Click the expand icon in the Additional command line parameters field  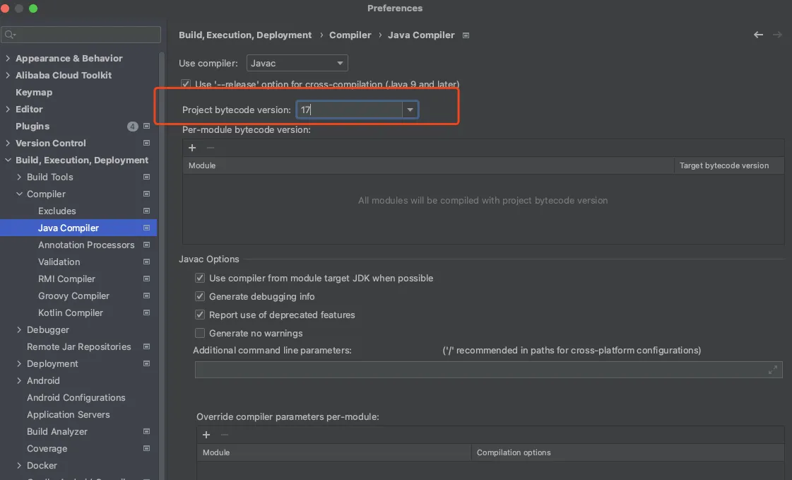tap(773, 370)
